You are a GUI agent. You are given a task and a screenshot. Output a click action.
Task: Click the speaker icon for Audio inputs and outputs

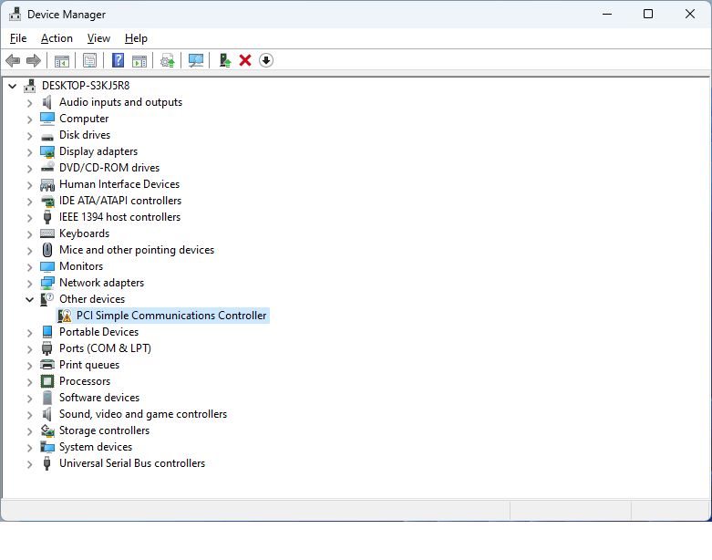click(47, 102)
